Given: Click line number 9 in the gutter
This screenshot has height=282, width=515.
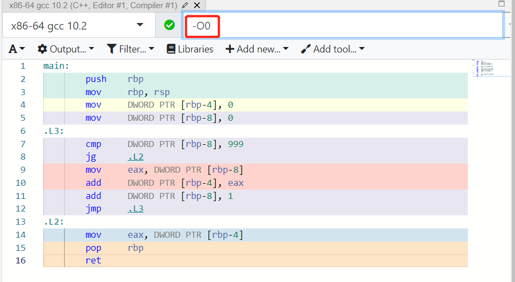Looking at the screenshot, I should click(22, 169).
